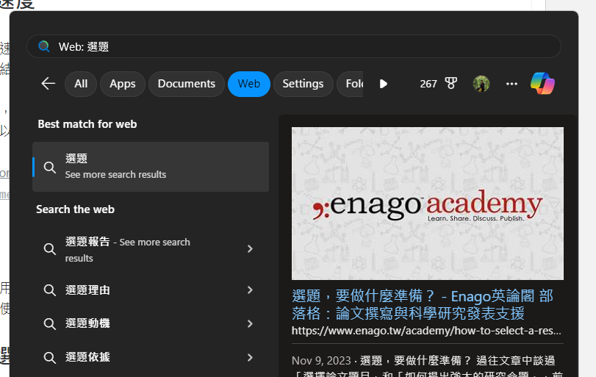596x377 pixels.
Task: Click the magnifier icon beside 選題依據
Action: coord(50,357)
